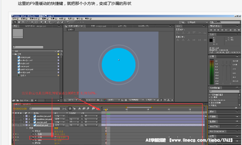The width and height of the screenshot is (242, 145).
Task: Create new folder in project panel
Action: (18, 100)
